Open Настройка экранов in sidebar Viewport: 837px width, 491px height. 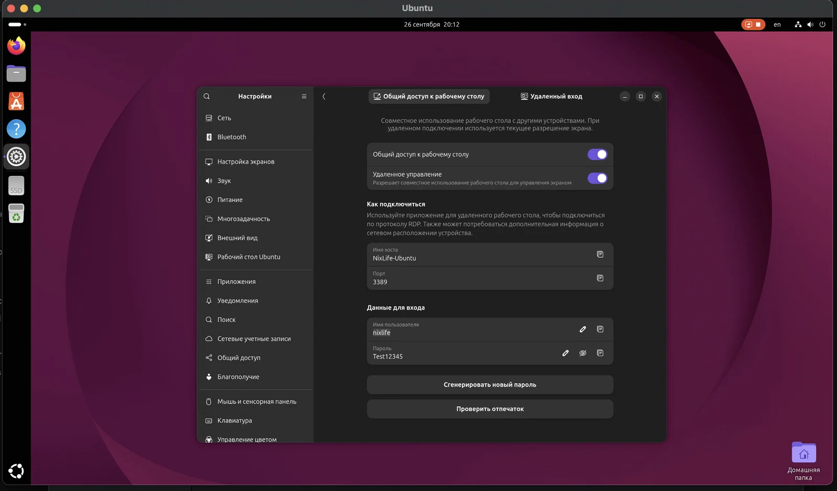click(x=255, y=162)
